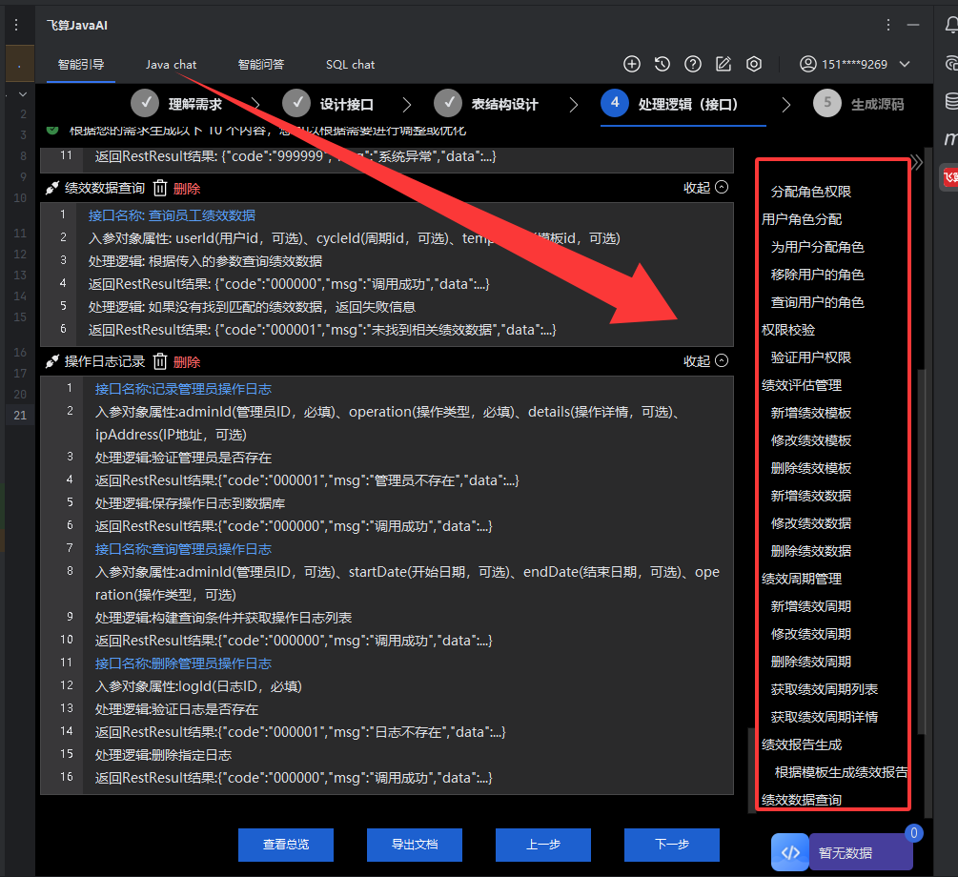The width and height of the screenshot is (958, 877).
Task: Click the edit pencil icon beside 操作日志记录
Action: pyautogui.click(x=52, y=362)
